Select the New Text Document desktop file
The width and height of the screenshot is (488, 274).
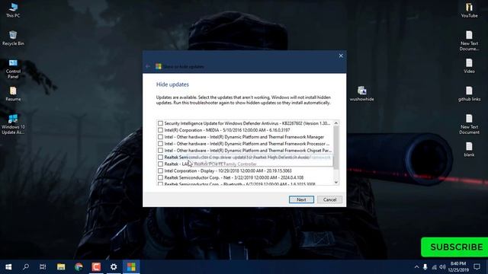tap(469, 124)
